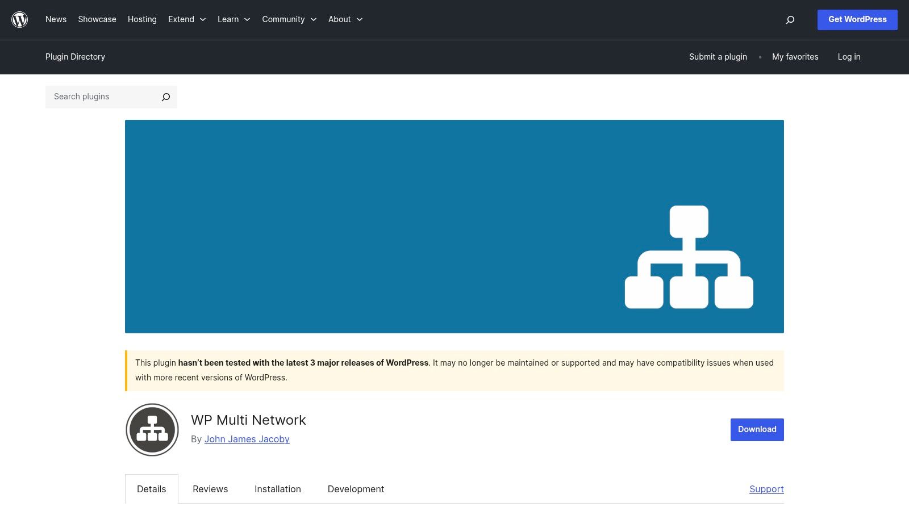The height and width of the screenshot is (511, 909).
Task: Click the WordPress logo icon
Action: [20, 20]
